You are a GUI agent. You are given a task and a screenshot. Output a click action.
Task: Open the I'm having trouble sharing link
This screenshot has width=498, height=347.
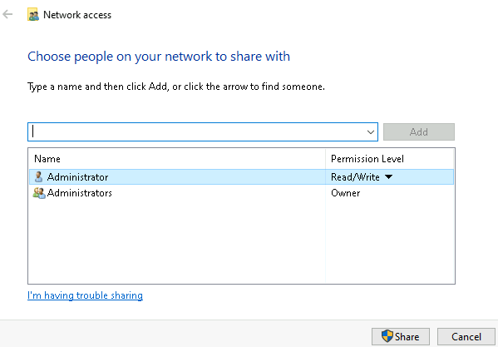click(x=85, y=295)
